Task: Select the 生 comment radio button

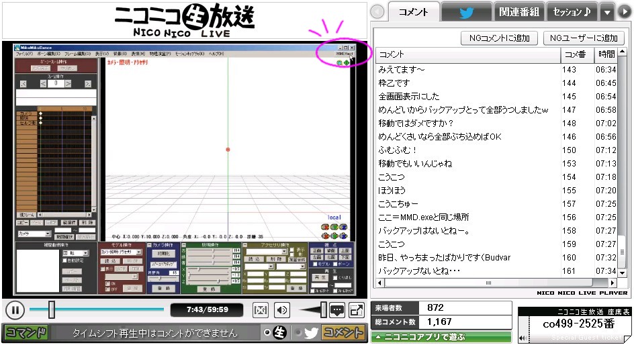Action: (267, 332)
